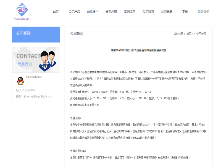Select 前沿技术 in the navigation bar

point(93,12)
